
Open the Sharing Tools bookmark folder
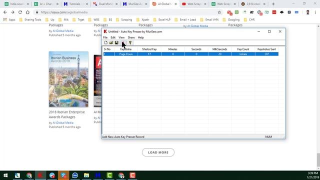[x=30, y=19]
